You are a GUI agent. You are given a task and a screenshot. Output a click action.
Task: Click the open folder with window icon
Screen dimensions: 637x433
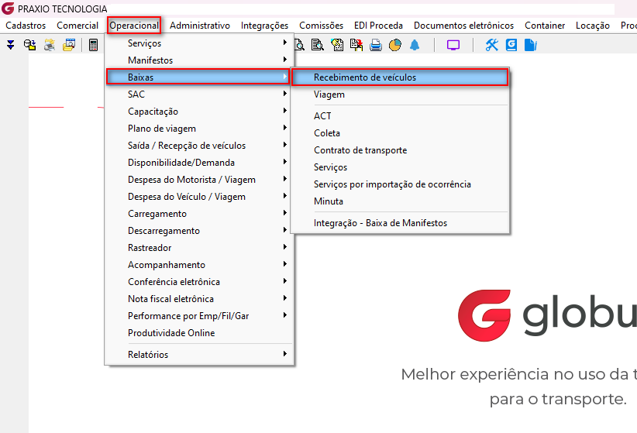(69, 45)
